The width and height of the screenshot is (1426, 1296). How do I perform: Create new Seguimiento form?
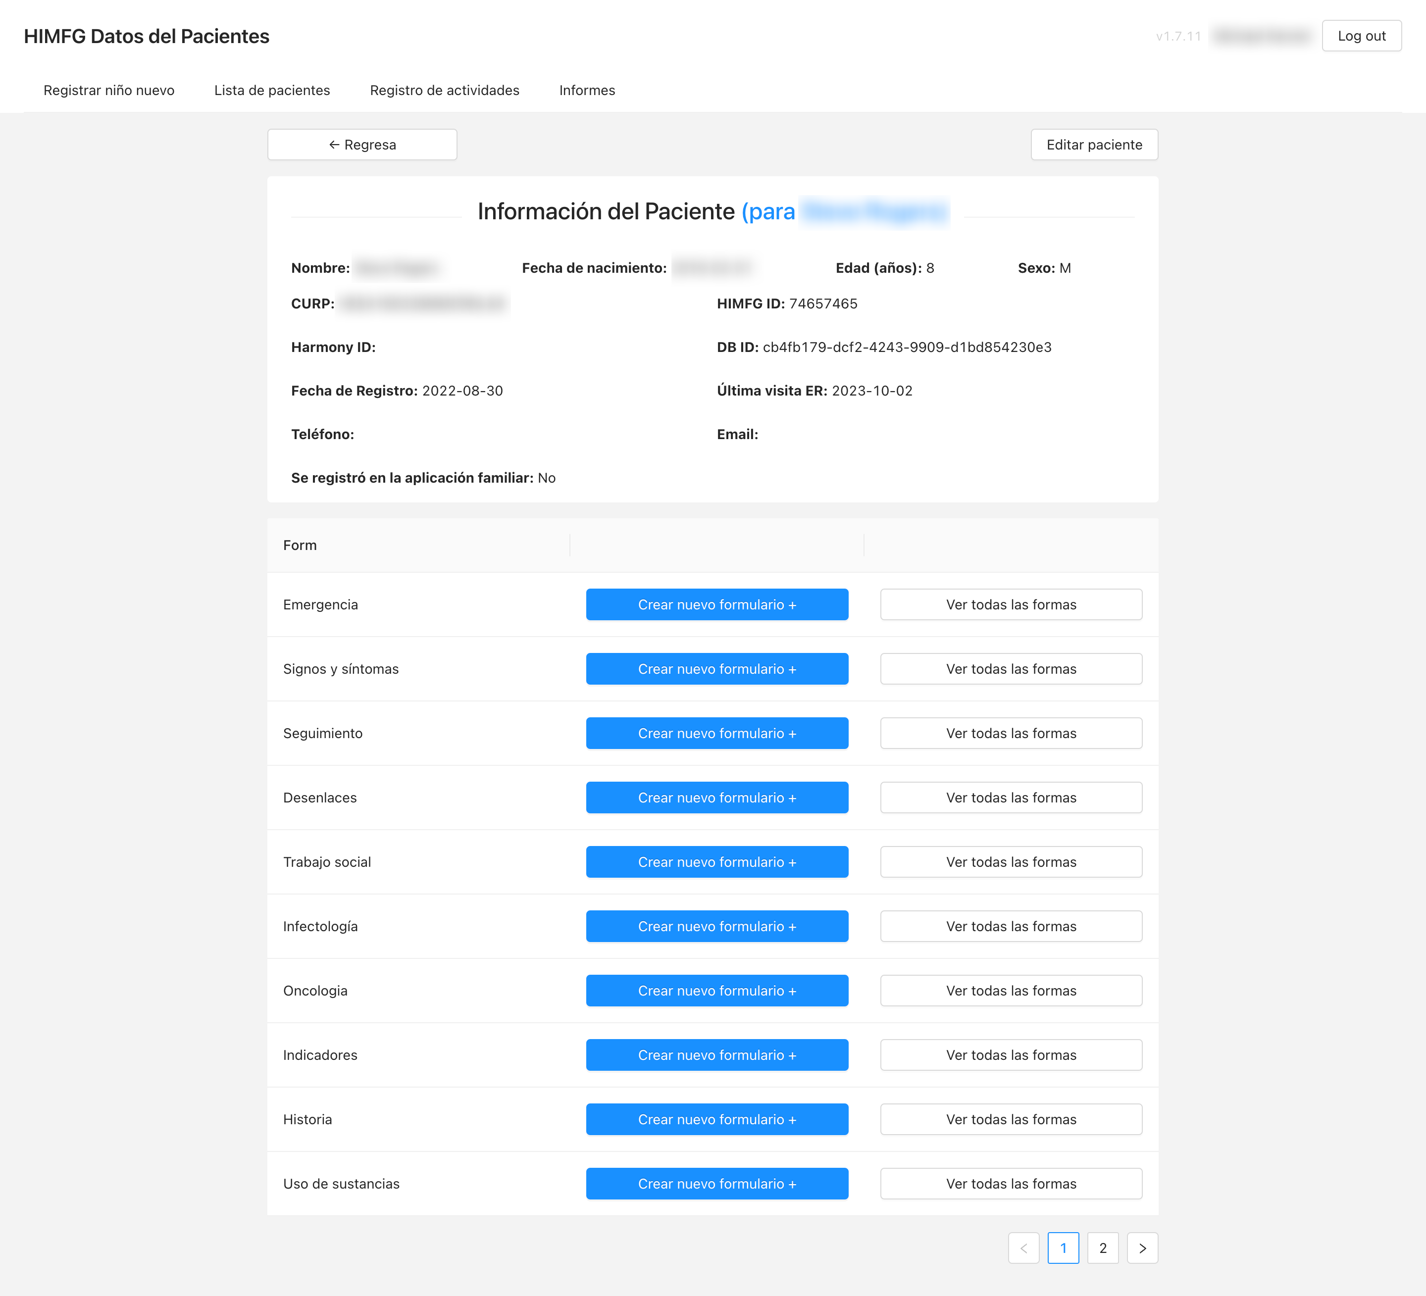716,733
